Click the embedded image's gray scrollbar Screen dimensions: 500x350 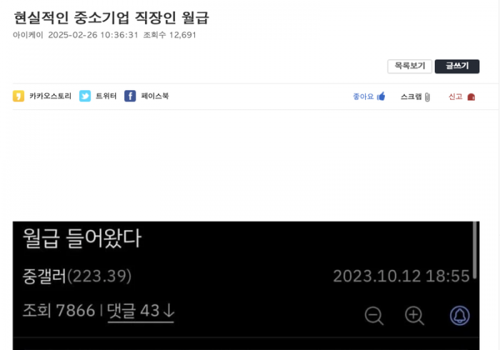click(475, 250)
